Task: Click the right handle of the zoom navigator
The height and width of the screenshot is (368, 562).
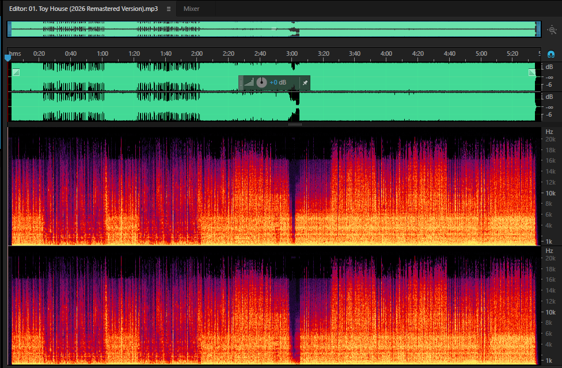Action: point(538,29)
